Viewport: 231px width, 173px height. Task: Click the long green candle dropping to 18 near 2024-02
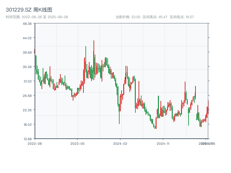coord(119,114)
